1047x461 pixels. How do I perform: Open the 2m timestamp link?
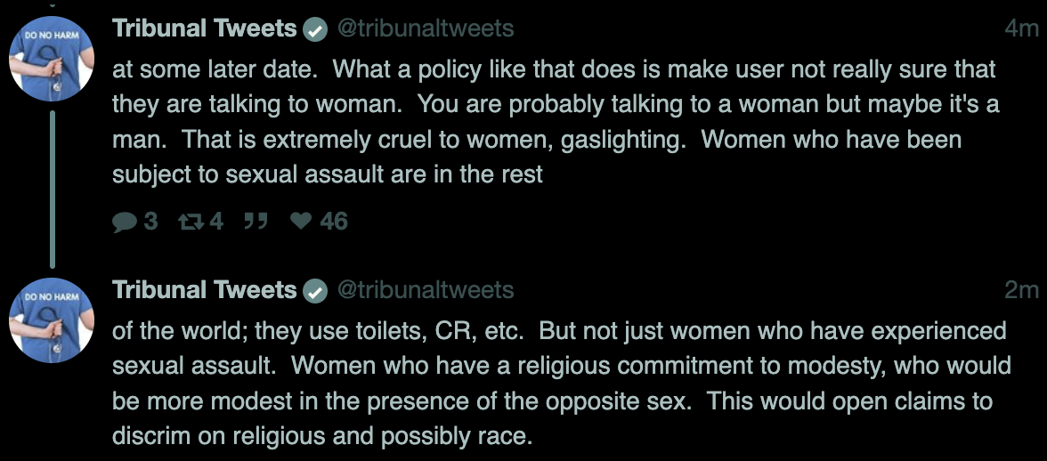click(x=1022, y=290)
